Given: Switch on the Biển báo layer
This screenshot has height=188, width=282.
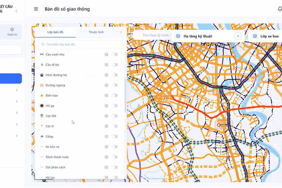Looking at the screenshot, I should click(115, 96).
